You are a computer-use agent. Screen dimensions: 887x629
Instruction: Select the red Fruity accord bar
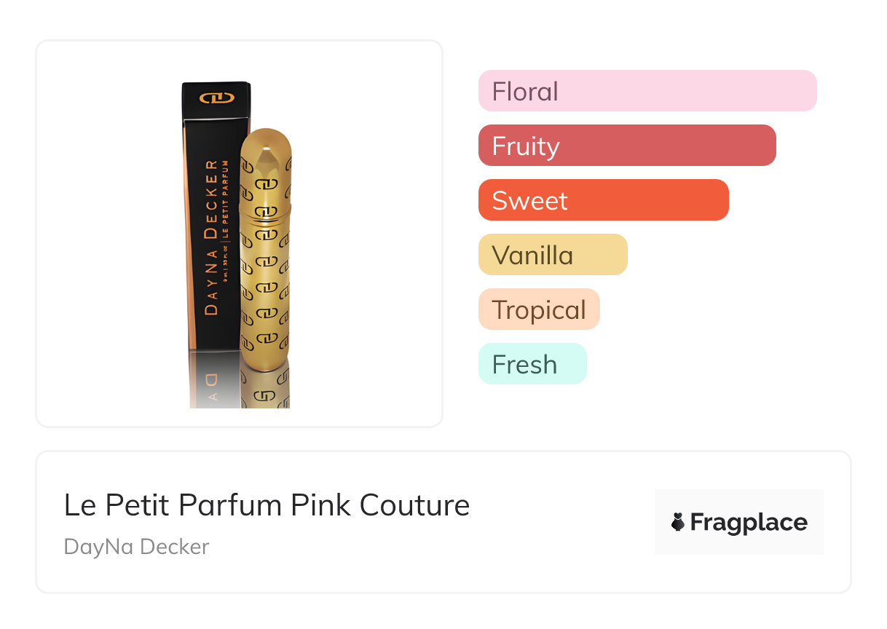pyautogui.click(x=626, y=146)
